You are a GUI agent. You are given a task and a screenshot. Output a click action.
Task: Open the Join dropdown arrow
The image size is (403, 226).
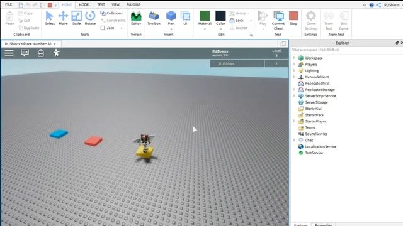click(122, 28)
